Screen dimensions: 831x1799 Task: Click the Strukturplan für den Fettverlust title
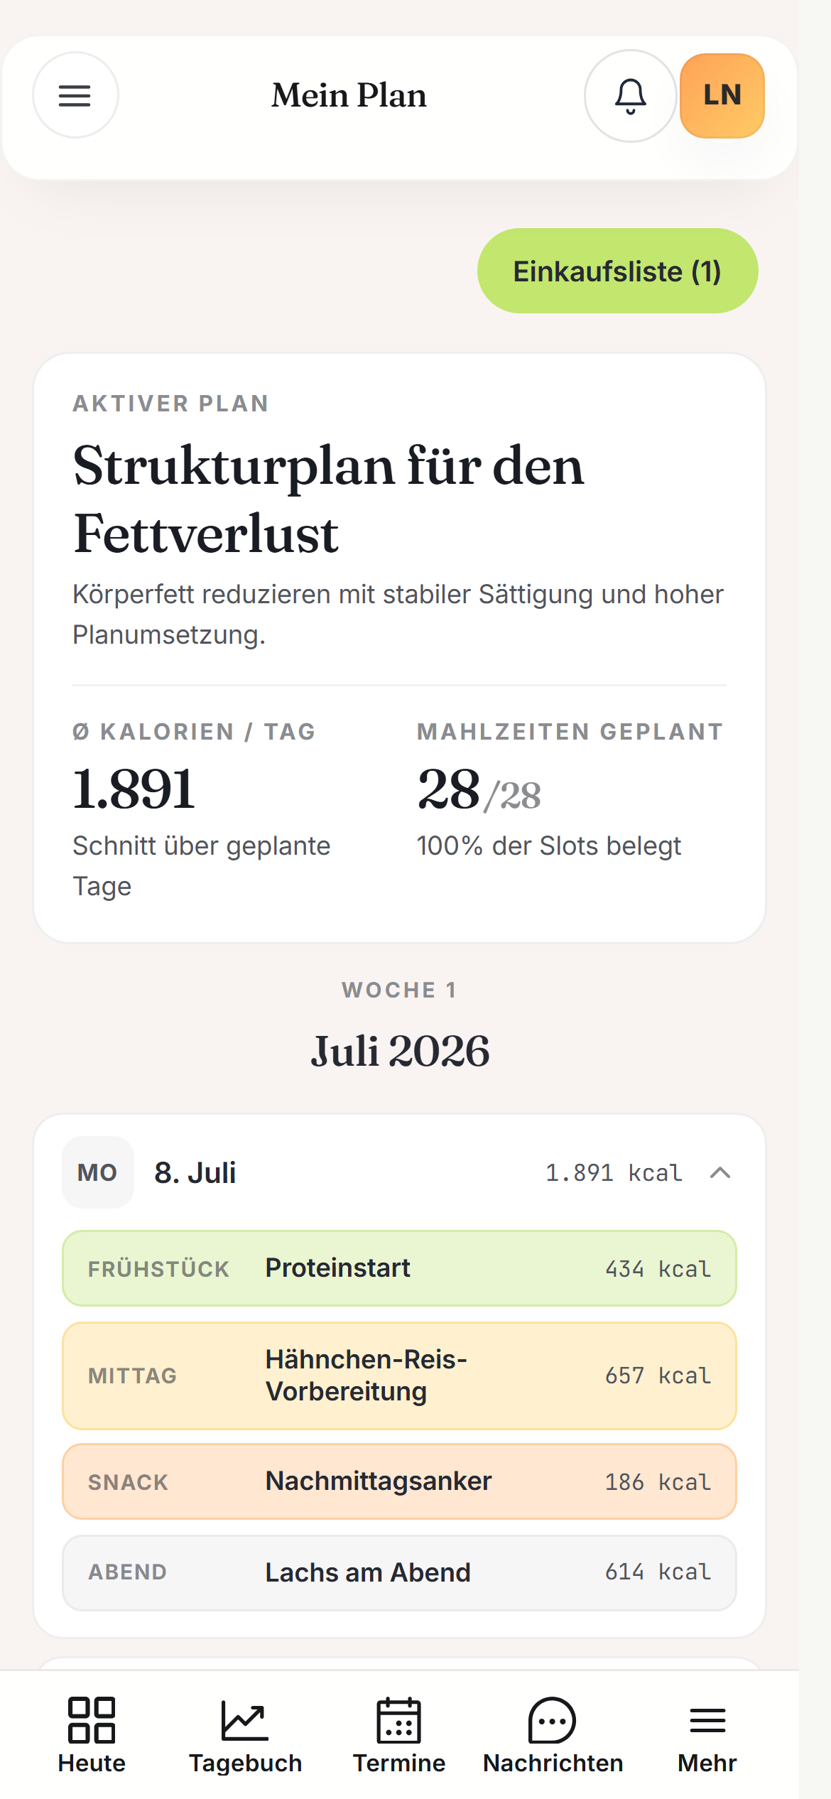point(328,499)
